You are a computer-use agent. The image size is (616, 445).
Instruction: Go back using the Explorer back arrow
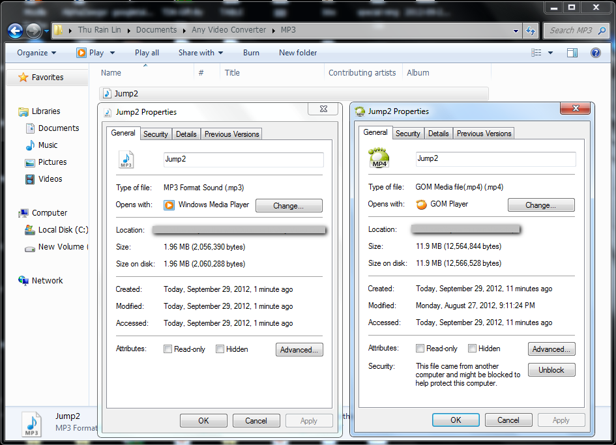pos(16,31)
